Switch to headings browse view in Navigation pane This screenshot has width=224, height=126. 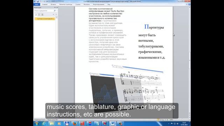point(36,15)
